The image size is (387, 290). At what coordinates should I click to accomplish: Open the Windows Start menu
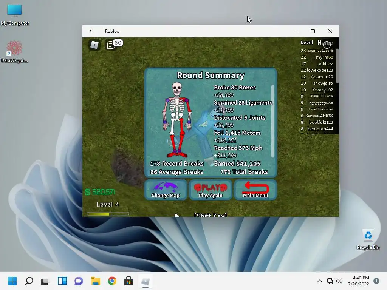pos(12,281)
